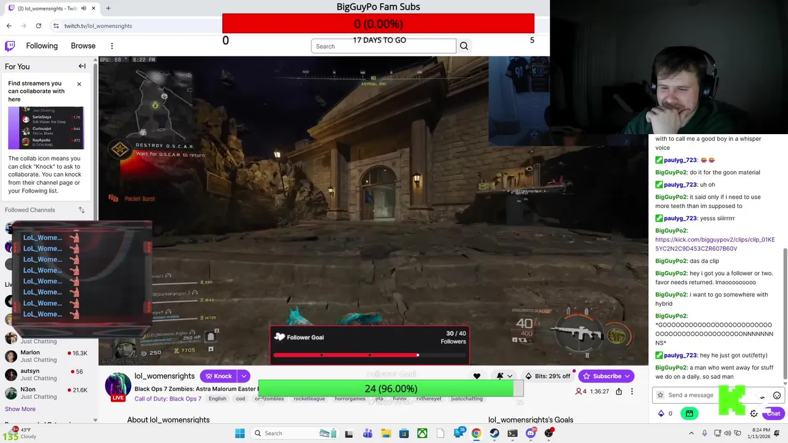Close the collaborate streamers tip card
This screenshot has width=788, height=443.
[x=79, y=84]
